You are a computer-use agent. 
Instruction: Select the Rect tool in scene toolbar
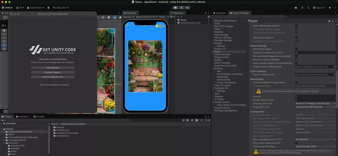tap(4, 45)
